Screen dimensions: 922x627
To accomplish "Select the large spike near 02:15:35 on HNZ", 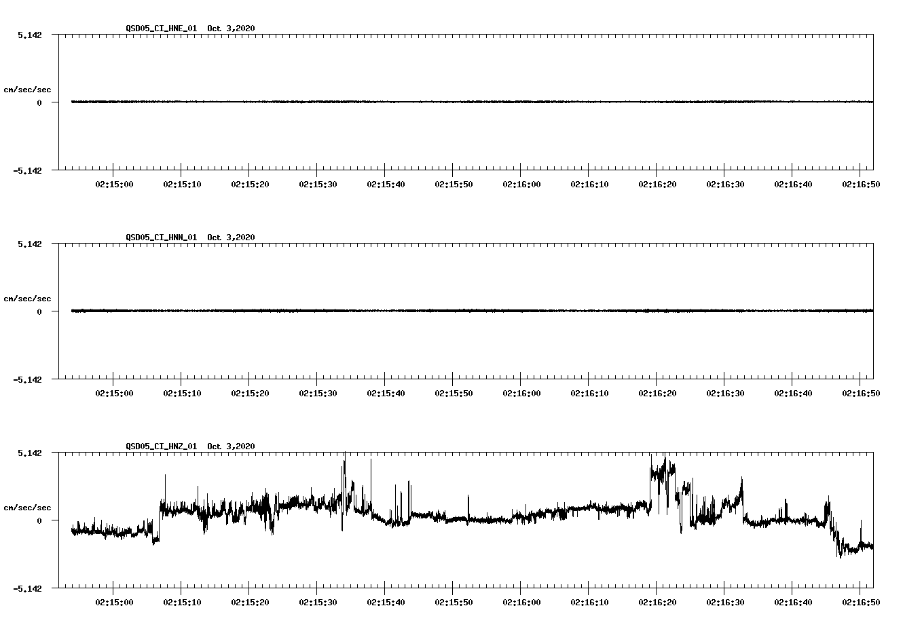I will tap(344, 468).
